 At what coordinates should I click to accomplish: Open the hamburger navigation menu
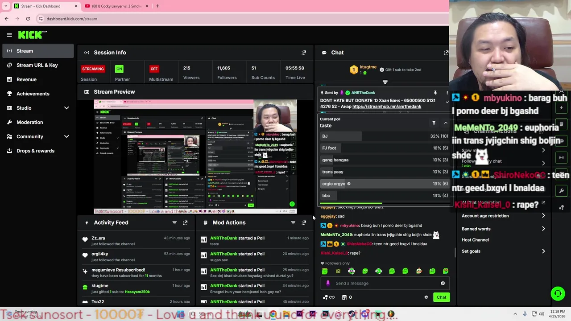tap(9, 35)
